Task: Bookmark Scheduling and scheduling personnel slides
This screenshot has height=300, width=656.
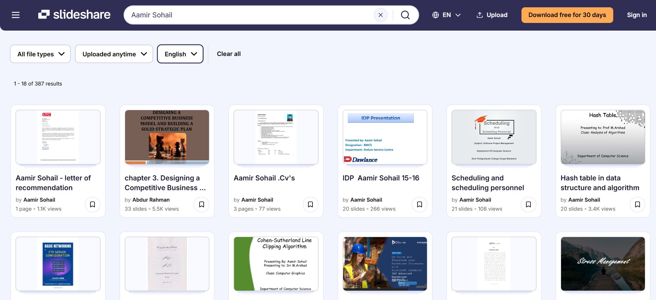Action: click(x=528, y=204)
